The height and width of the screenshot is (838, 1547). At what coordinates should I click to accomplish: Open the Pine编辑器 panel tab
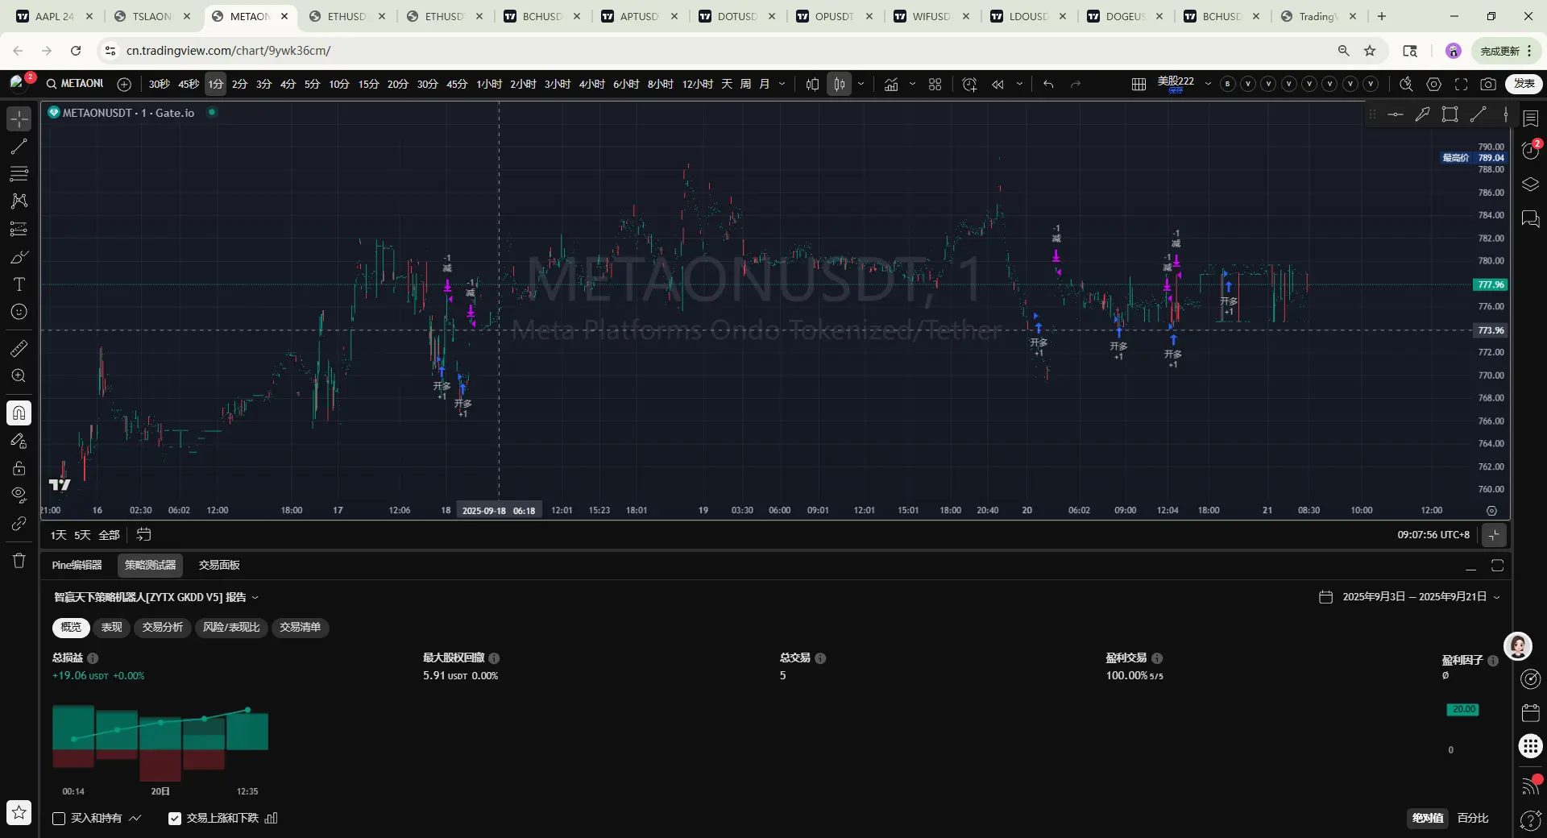[77, 565]
